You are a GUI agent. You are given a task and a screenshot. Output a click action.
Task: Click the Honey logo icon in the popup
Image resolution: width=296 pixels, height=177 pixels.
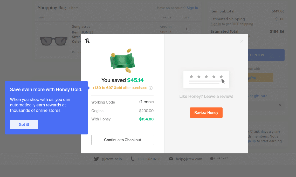pyautogui.click(x=87, y=40)
